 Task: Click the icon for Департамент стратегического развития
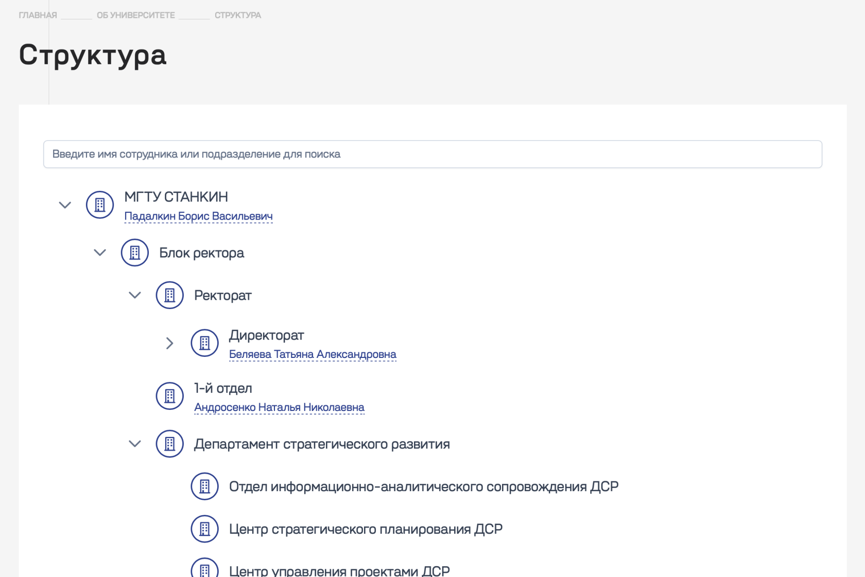point(170,444)
